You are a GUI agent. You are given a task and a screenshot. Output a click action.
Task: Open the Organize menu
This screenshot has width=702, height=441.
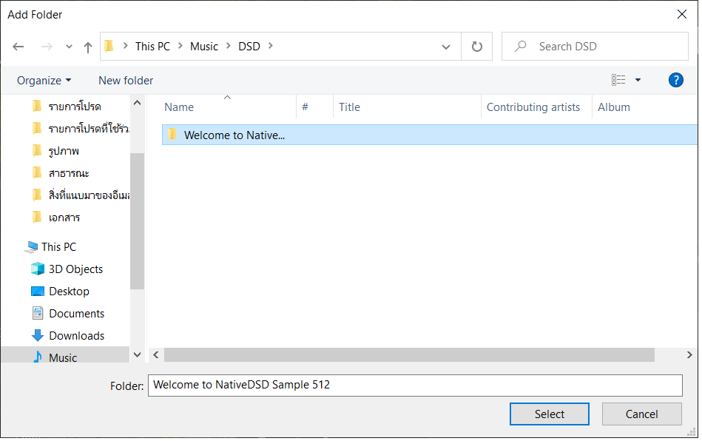click(x=44, y=80)
